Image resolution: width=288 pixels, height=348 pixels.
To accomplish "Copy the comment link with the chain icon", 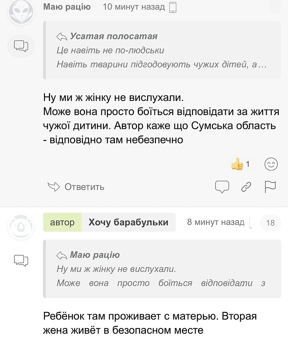I will (246, 187).
